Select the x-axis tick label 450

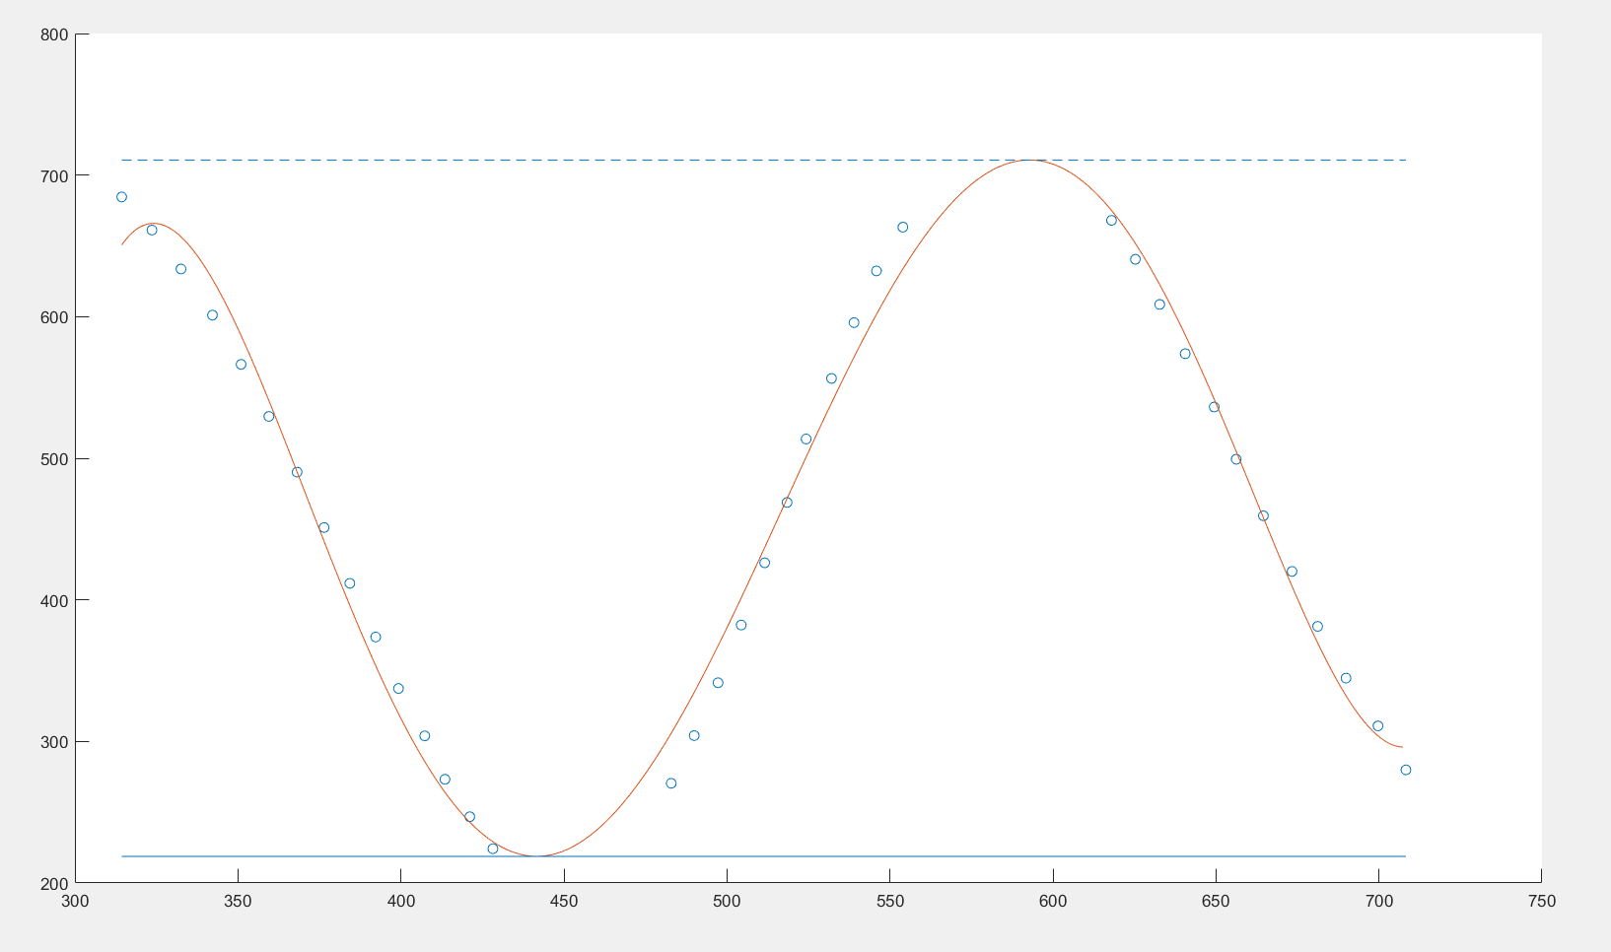click(x=564, y=901)
